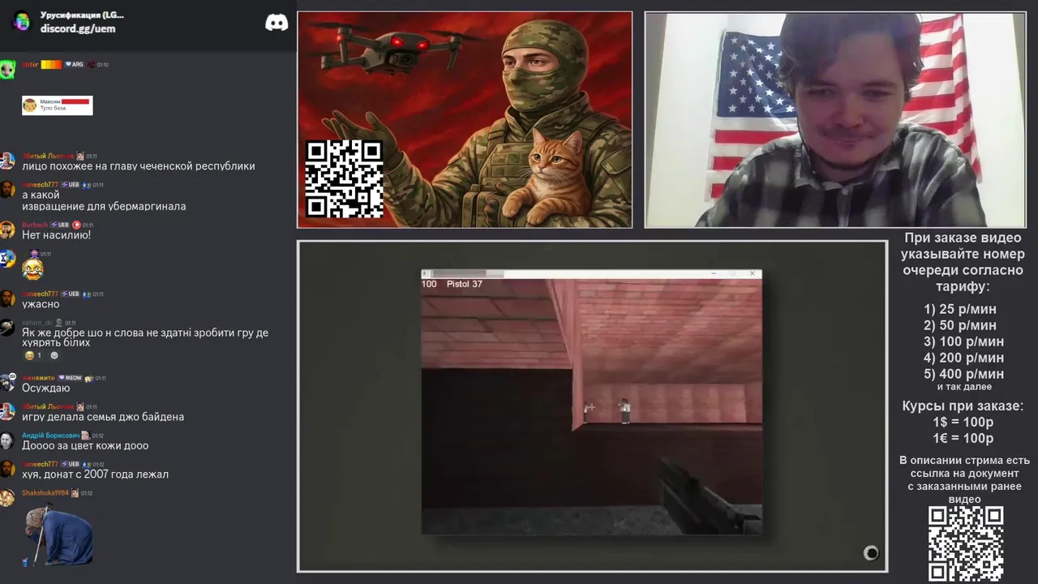Open avatar next to 'а какой' message

pos(6,189)
